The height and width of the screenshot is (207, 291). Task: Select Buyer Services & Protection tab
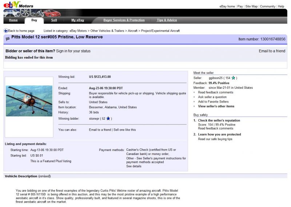tap(124, 20)
